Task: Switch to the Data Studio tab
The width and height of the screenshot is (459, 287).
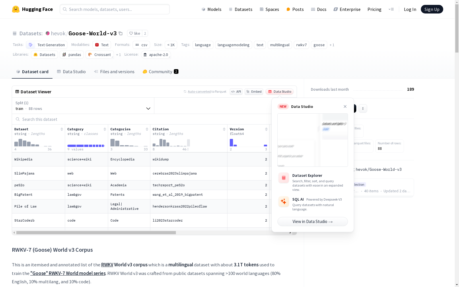Action: tap(71, 72)
